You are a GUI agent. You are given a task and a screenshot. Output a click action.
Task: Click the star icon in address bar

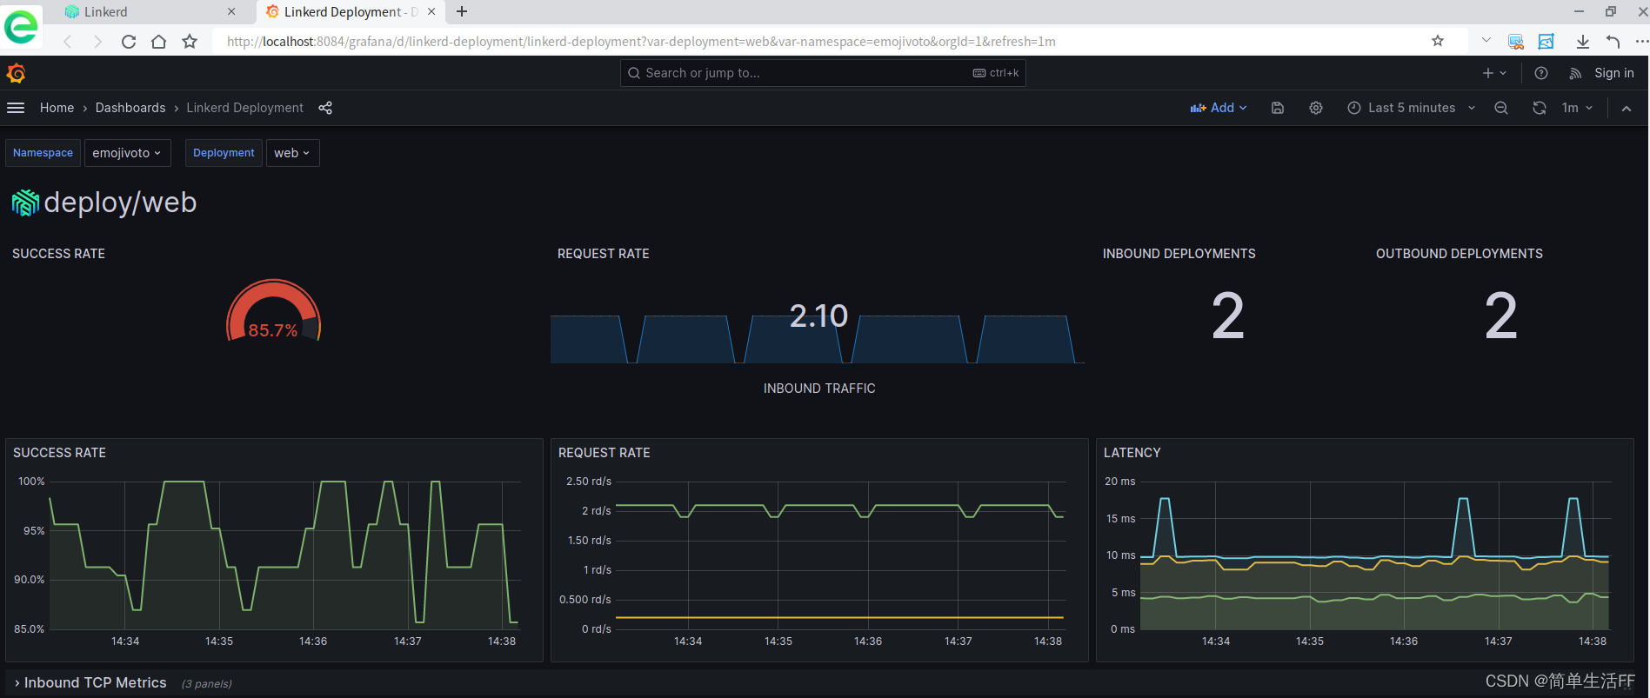(1438, 41)
